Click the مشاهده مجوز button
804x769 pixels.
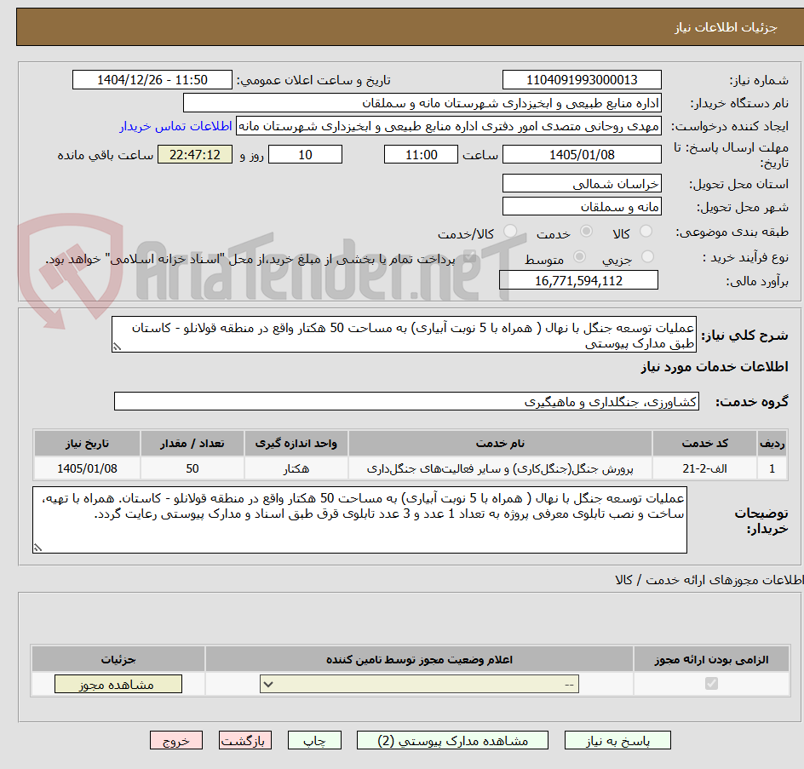[118, 685]
